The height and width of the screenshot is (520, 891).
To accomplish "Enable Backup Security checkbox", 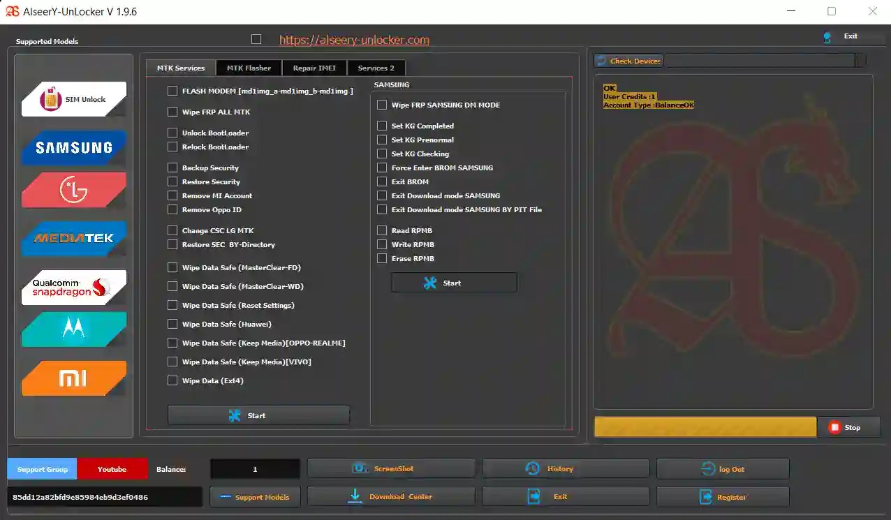I will tap(172, 168).
